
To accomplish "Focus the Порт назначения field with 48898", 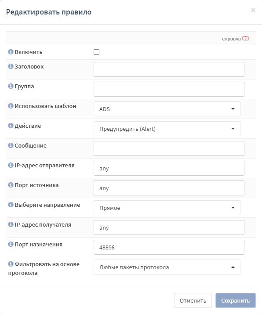I will [x=169, y=247].
